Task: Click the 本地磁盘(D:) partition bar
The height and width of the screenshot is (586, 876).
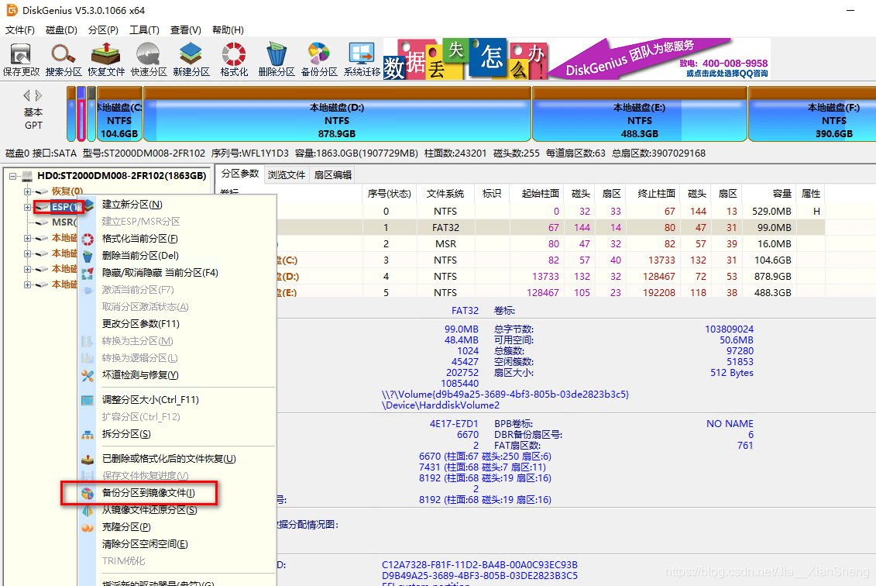Action: [x=337, y=114]
